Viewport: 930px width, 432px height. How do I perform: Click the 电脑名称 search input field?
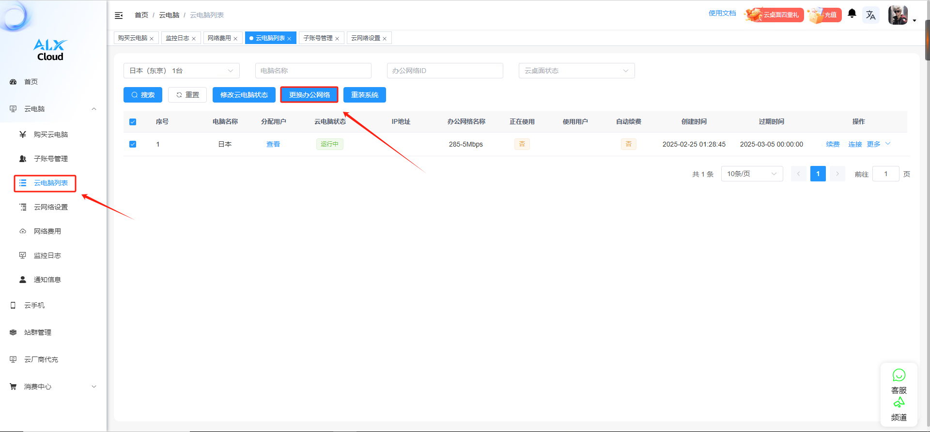pos(313,71)
